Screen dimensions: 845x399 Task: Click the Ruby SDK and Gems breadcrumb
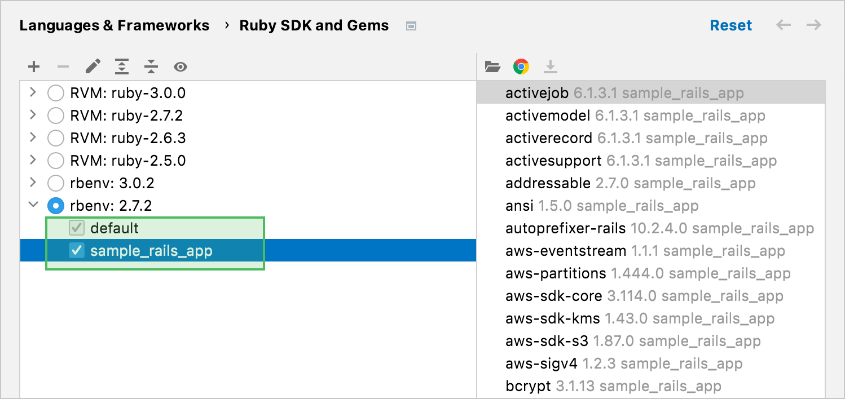pyautogui.click(x=314, y=25)
